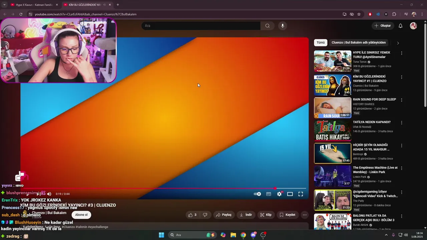Save the video with Kaydet
This screenshot has width=427, height=240.
288,215
